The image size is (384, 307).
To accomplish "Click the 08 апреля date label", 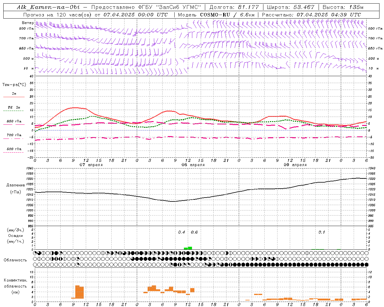I will click(x=193, y=165).
